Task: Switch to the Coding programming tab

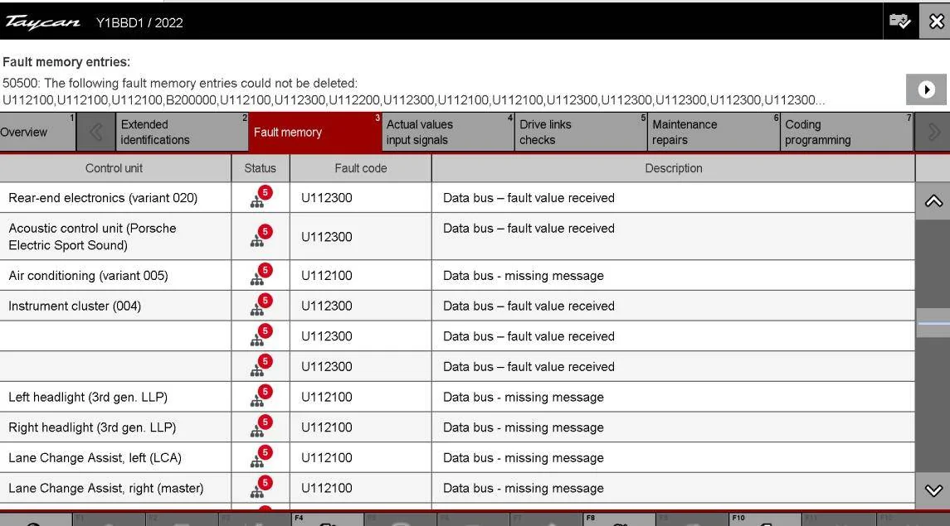Action: (x=846, y=132)
